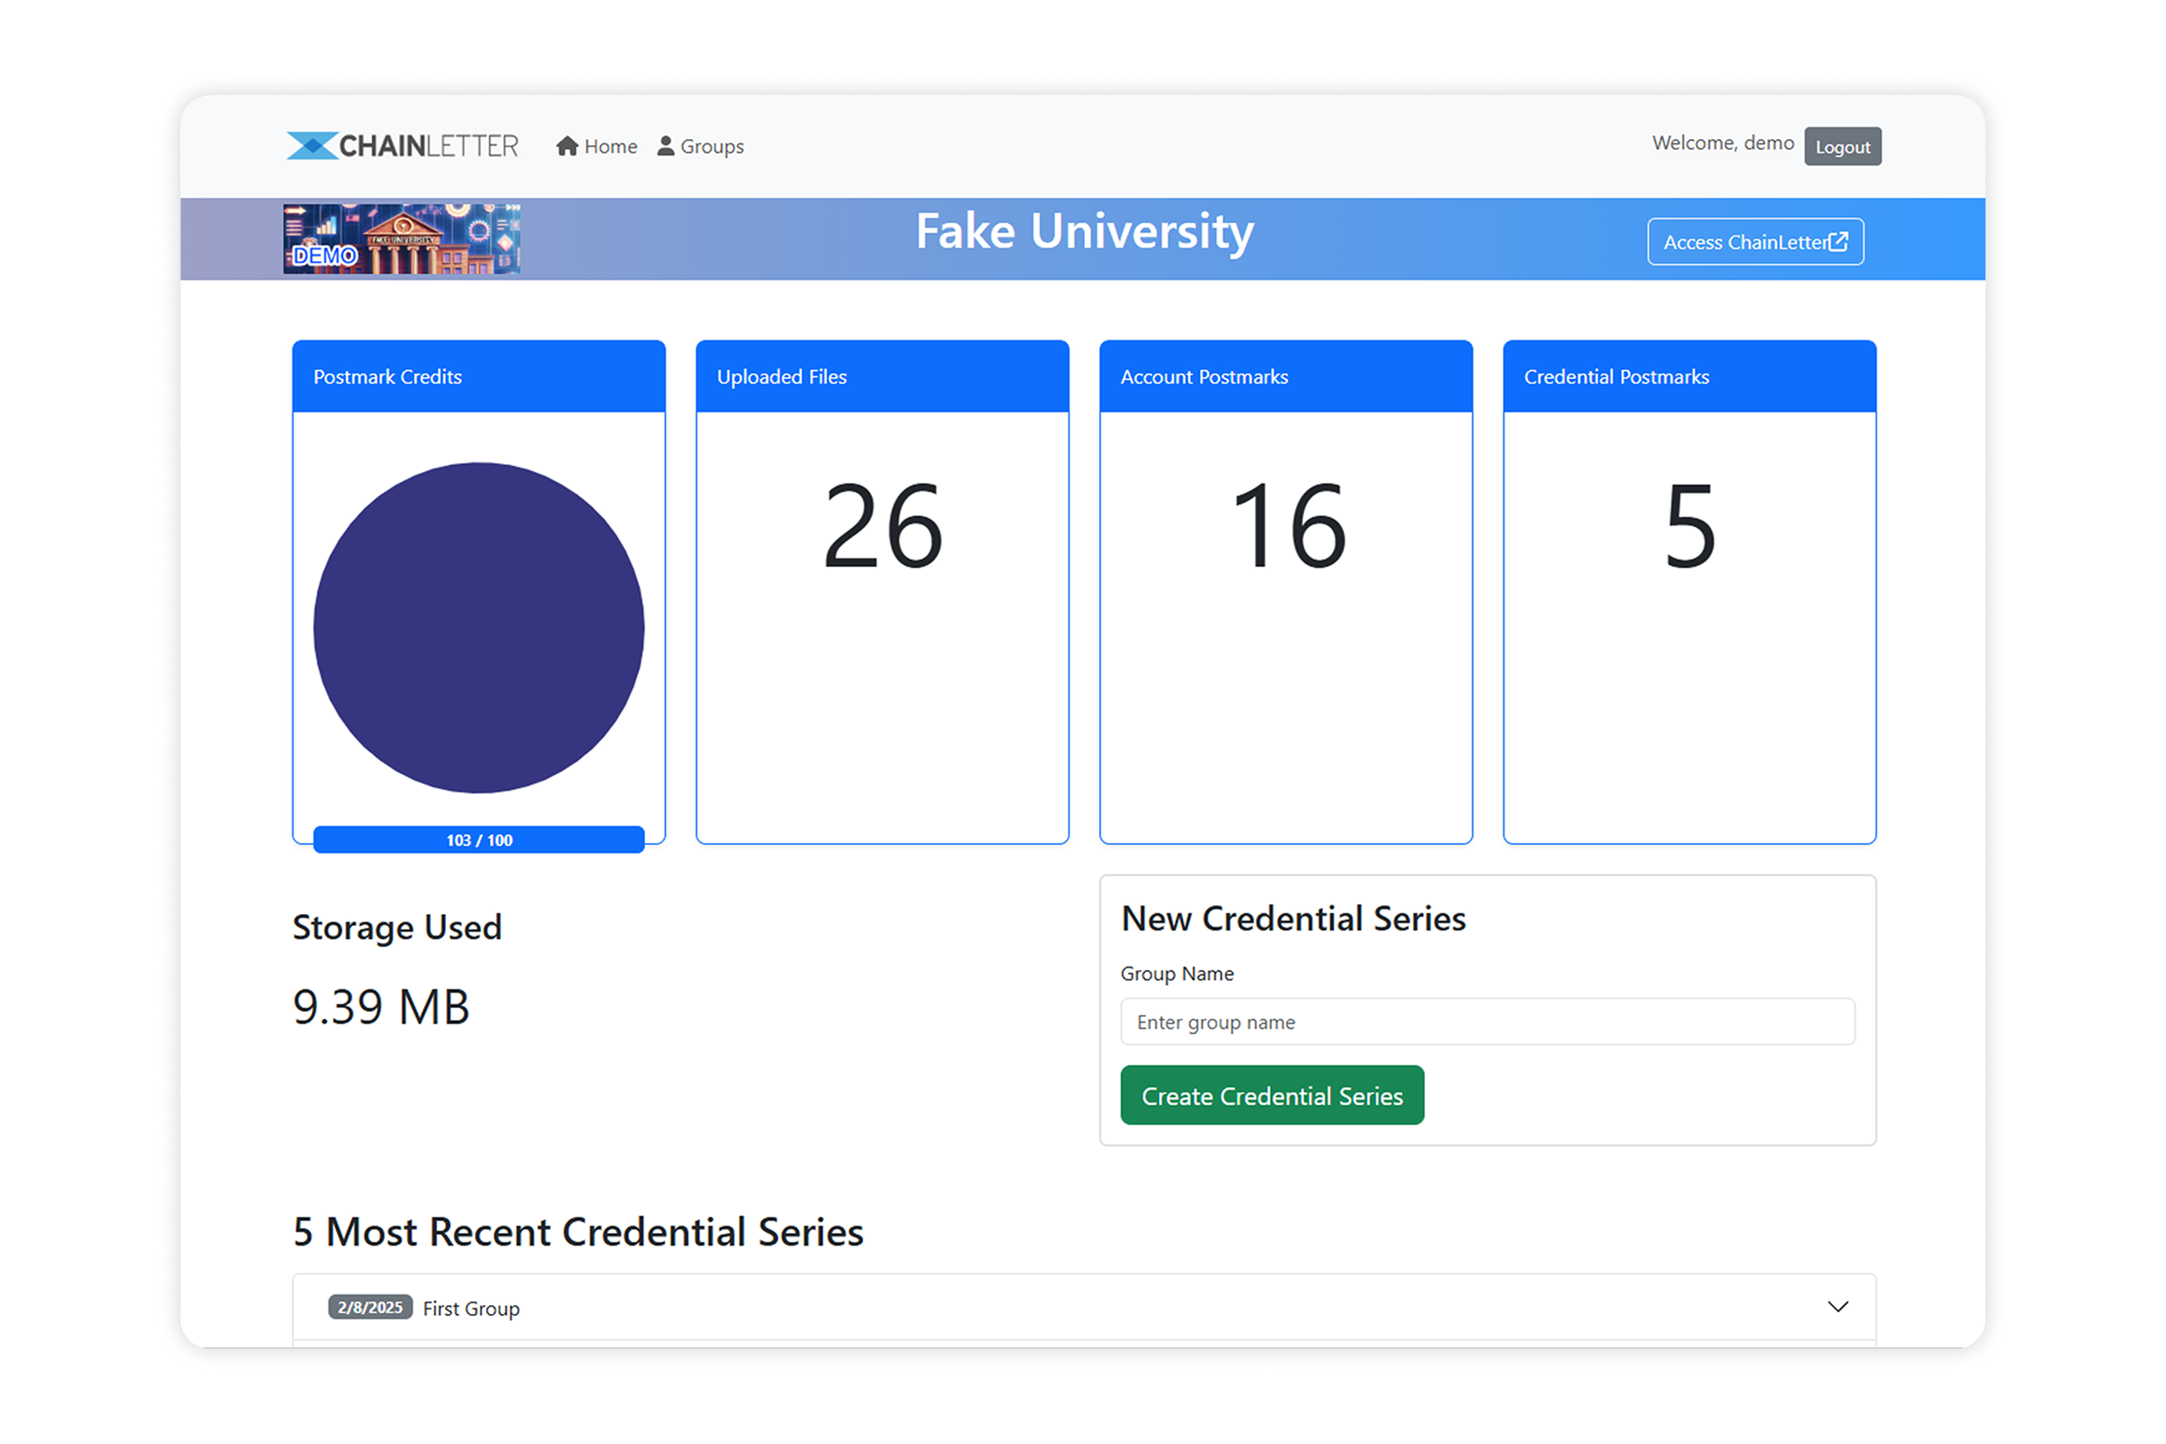Click the ChainLetter logo
2166x1444 pixels.
403,145
